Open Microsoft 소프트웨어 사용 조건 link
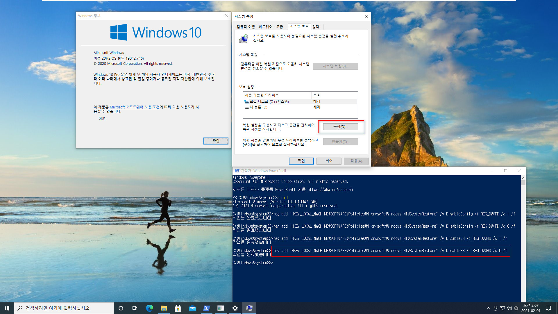 (x=135, y=107)
